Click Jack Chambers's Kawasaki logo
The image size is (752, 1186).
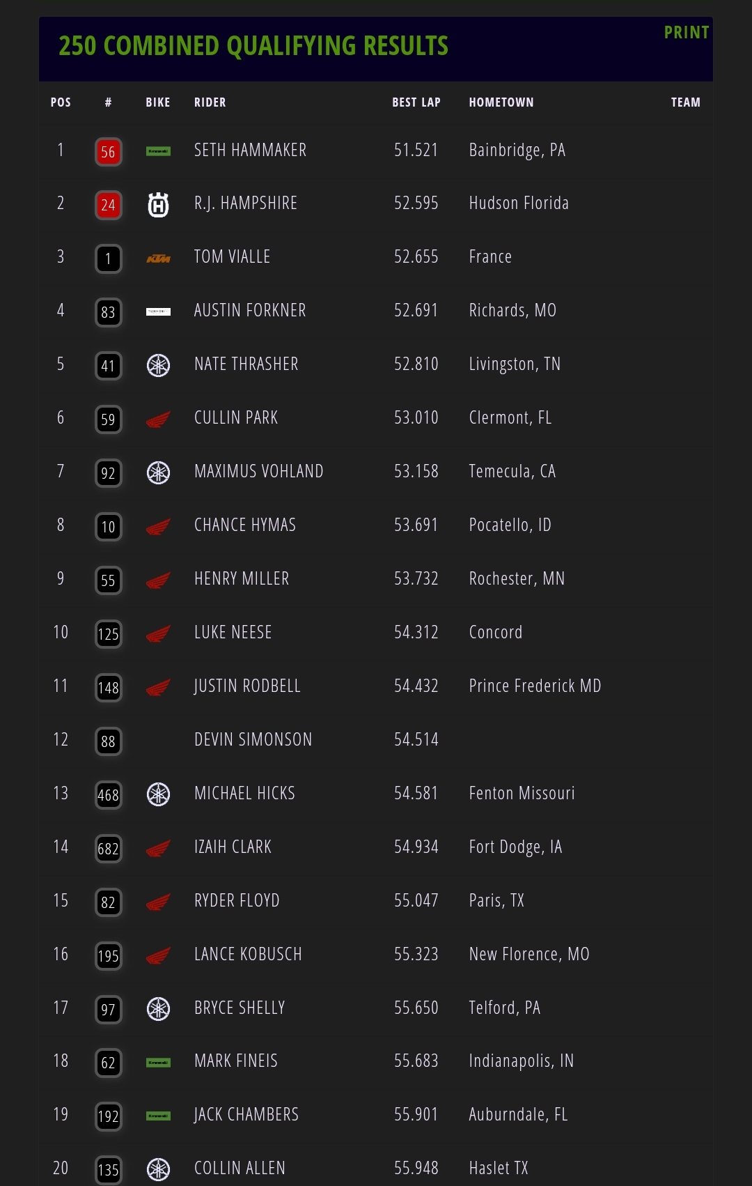tap(158, 1116)
